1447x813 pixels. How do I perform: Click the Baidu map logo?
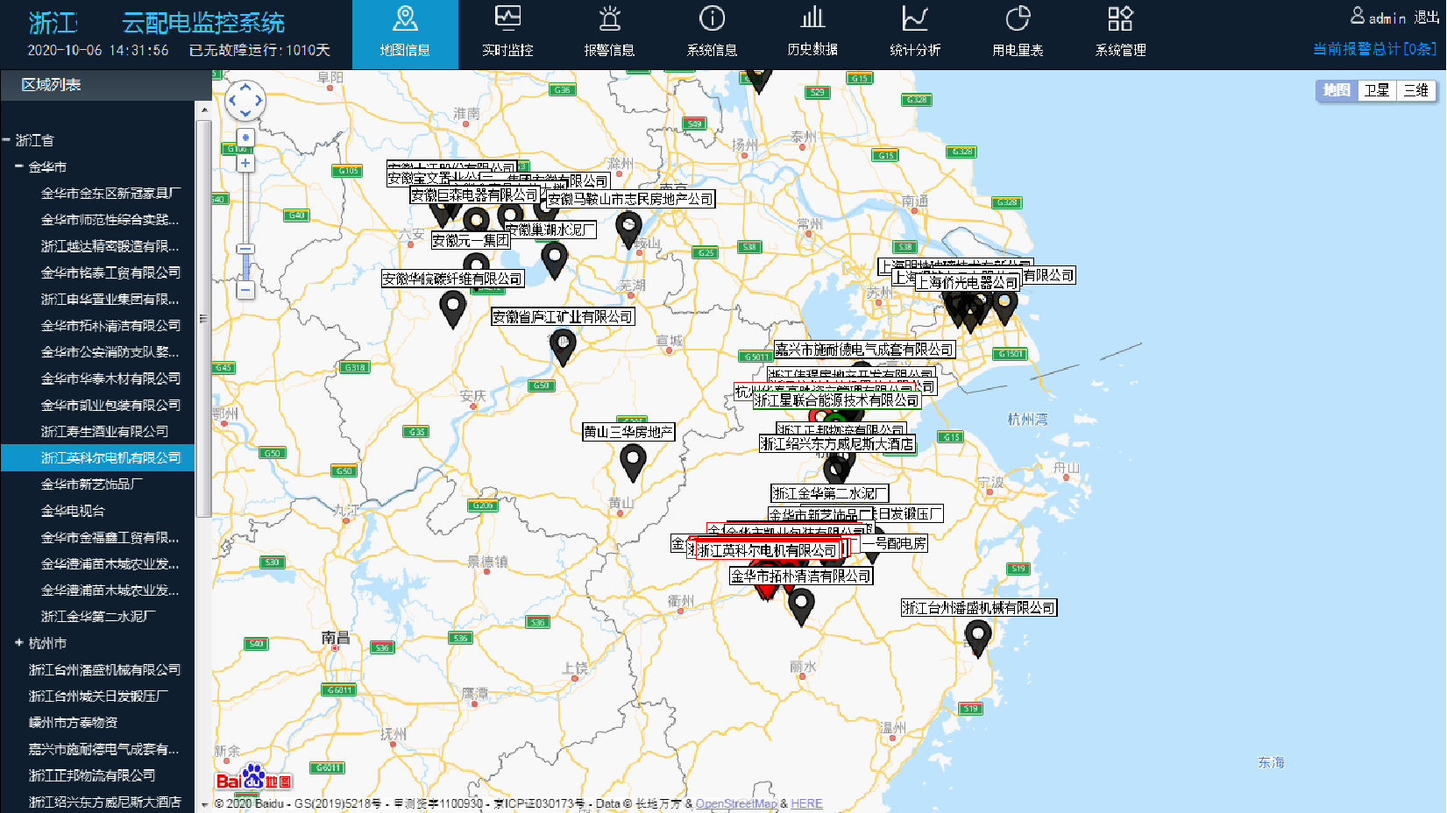(x=253, y=778)
